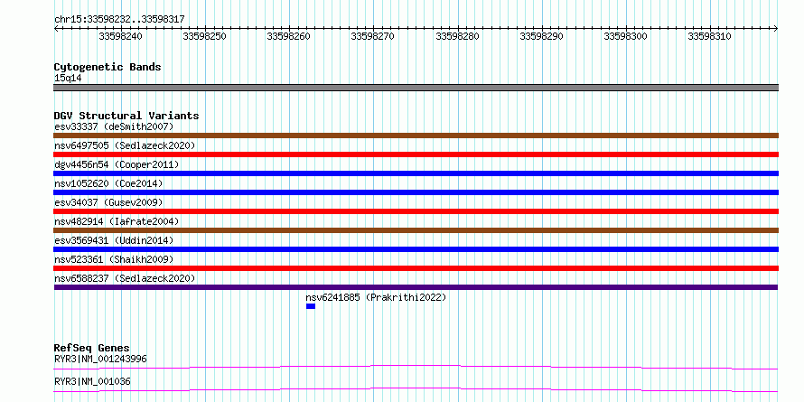Open the esv34037 (Gusev2009) variant label
Screen dimensions: 804x402
[x=108, y=202]
